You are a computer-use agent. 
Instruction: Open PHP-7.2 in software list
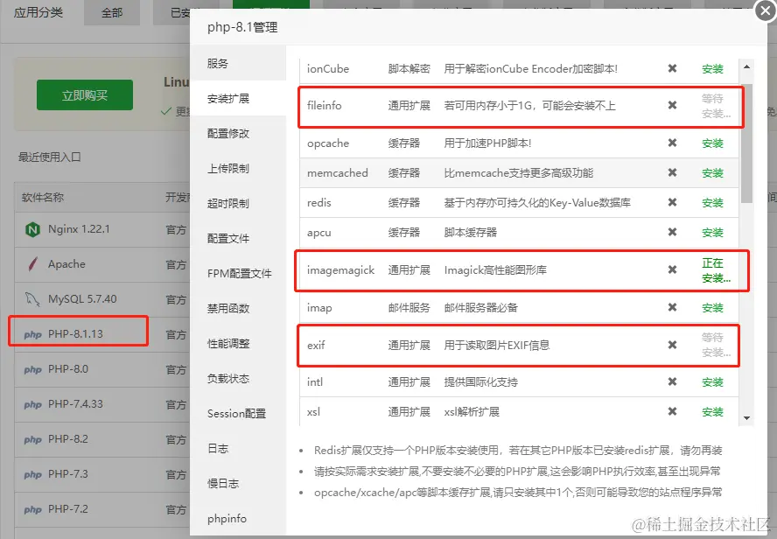point(68,509)
